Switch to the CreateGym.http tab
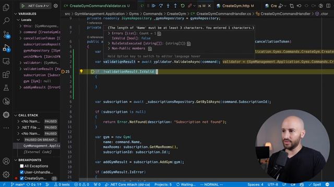Viewport: 334px width, 187px height. pyautogui.click(x=236, y=6)
